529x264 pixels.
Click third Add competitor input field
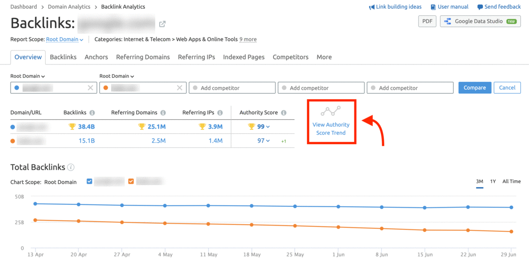pos(410,88)
